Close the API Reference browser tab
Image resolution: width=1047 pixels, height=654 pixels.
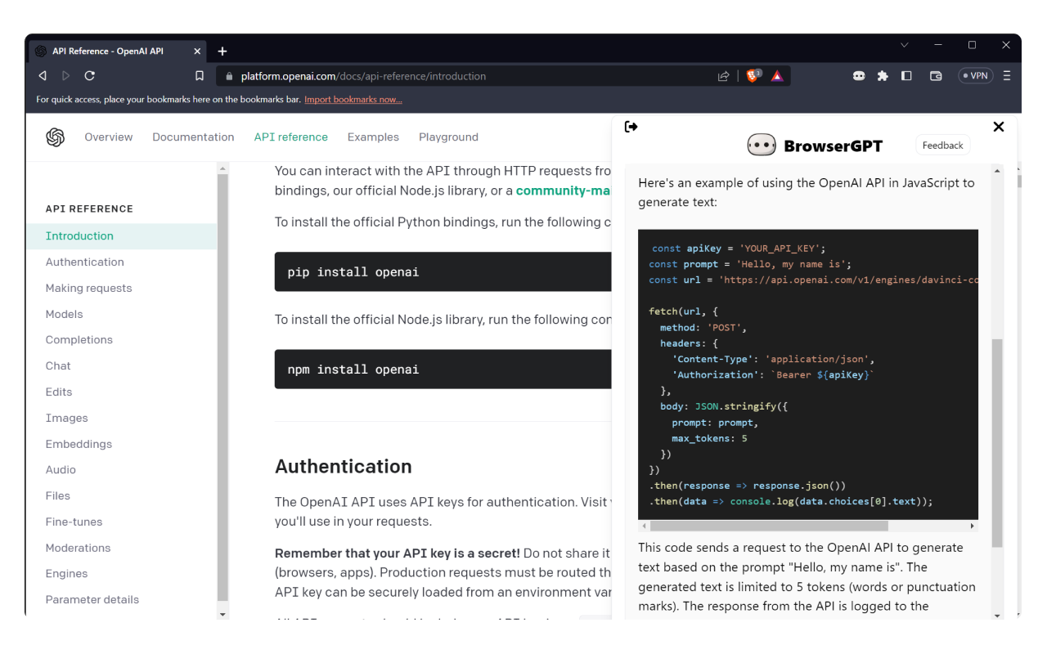click(x=197, y=51)
